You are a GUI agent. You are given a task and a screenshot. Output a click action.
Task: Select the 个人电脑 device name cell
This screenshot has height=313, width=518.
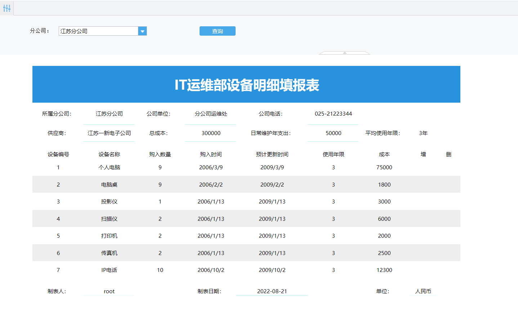click(109, 167)
